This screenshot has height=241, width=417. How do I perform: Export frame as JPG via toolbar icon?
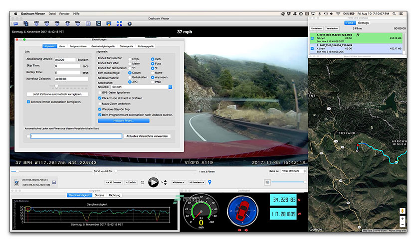pos(67,23)
